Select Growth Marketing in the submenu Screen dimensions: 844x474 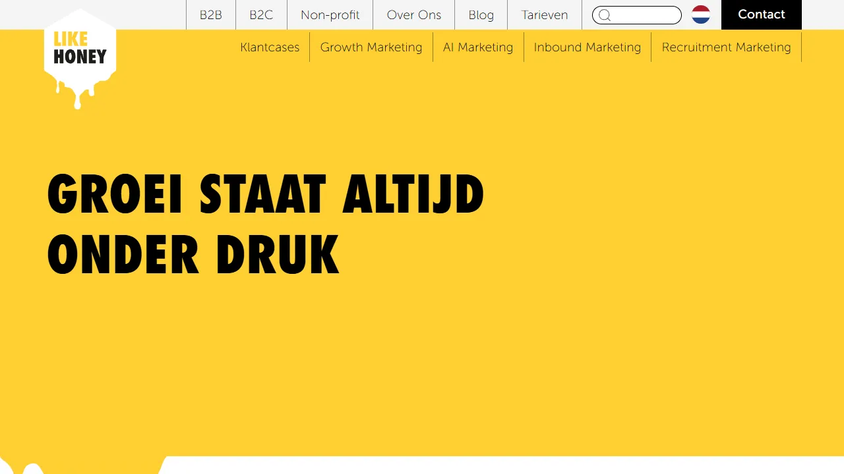(371, 47)
